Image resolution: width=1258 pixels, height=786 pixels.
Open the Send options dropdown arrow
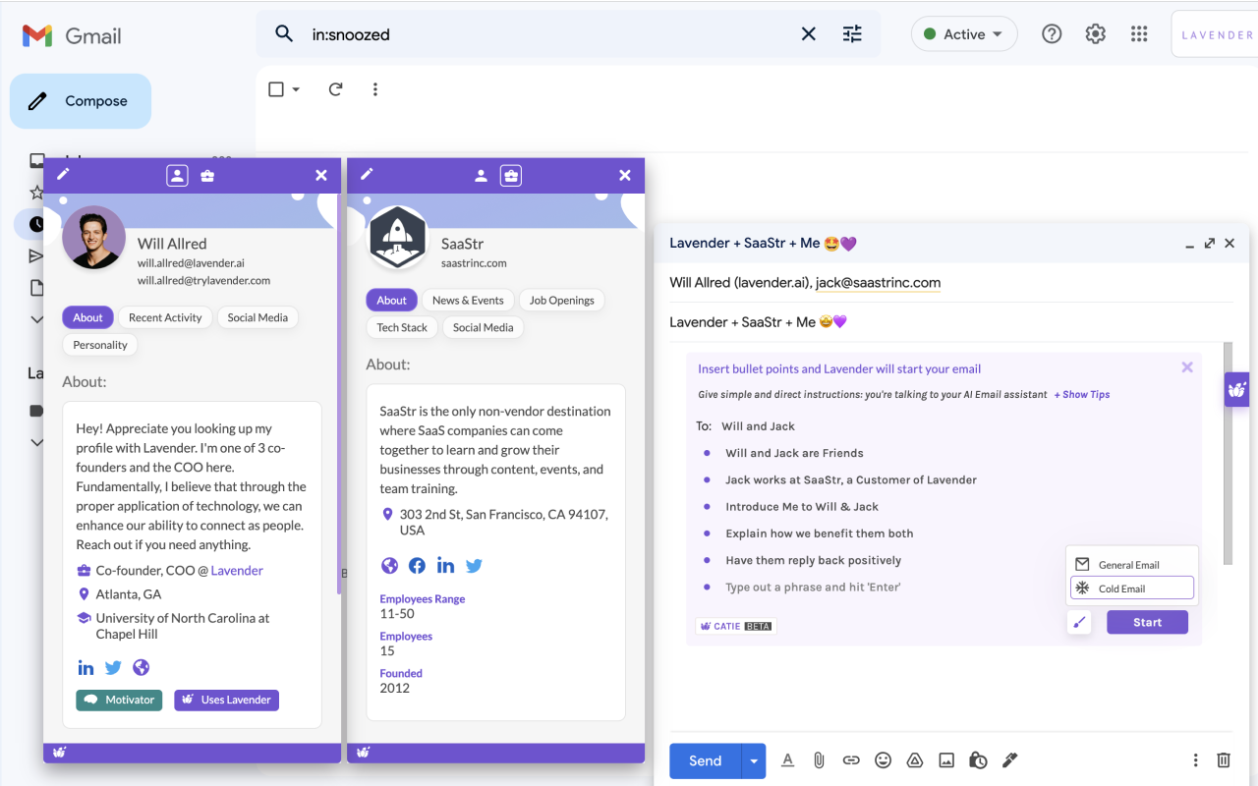point(754,760)
